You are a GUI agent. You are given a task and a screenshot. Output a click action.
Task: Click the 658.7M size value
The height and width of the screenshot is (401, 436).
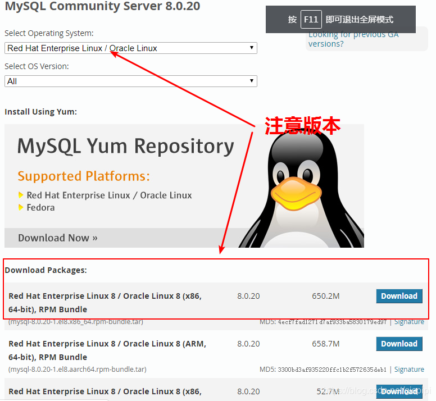(326, 344)
